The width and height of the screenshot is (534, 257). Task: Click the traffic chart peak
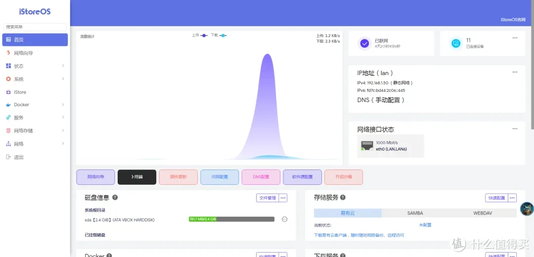point(267,55)
